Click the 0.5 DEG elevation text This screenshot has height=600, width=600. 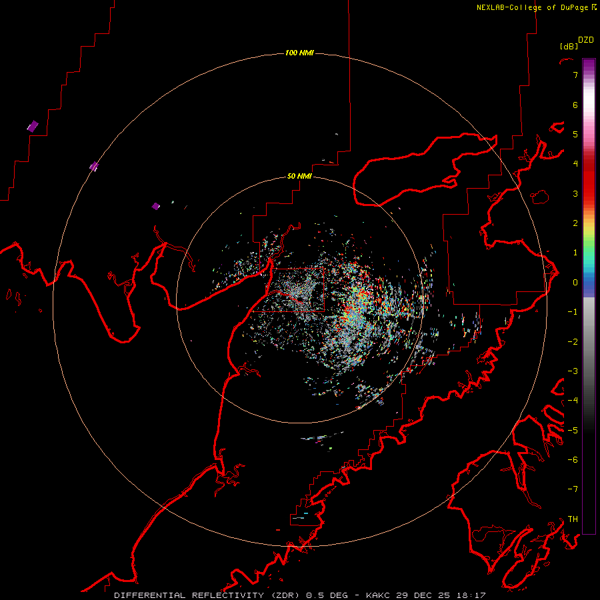coord(327,595)
